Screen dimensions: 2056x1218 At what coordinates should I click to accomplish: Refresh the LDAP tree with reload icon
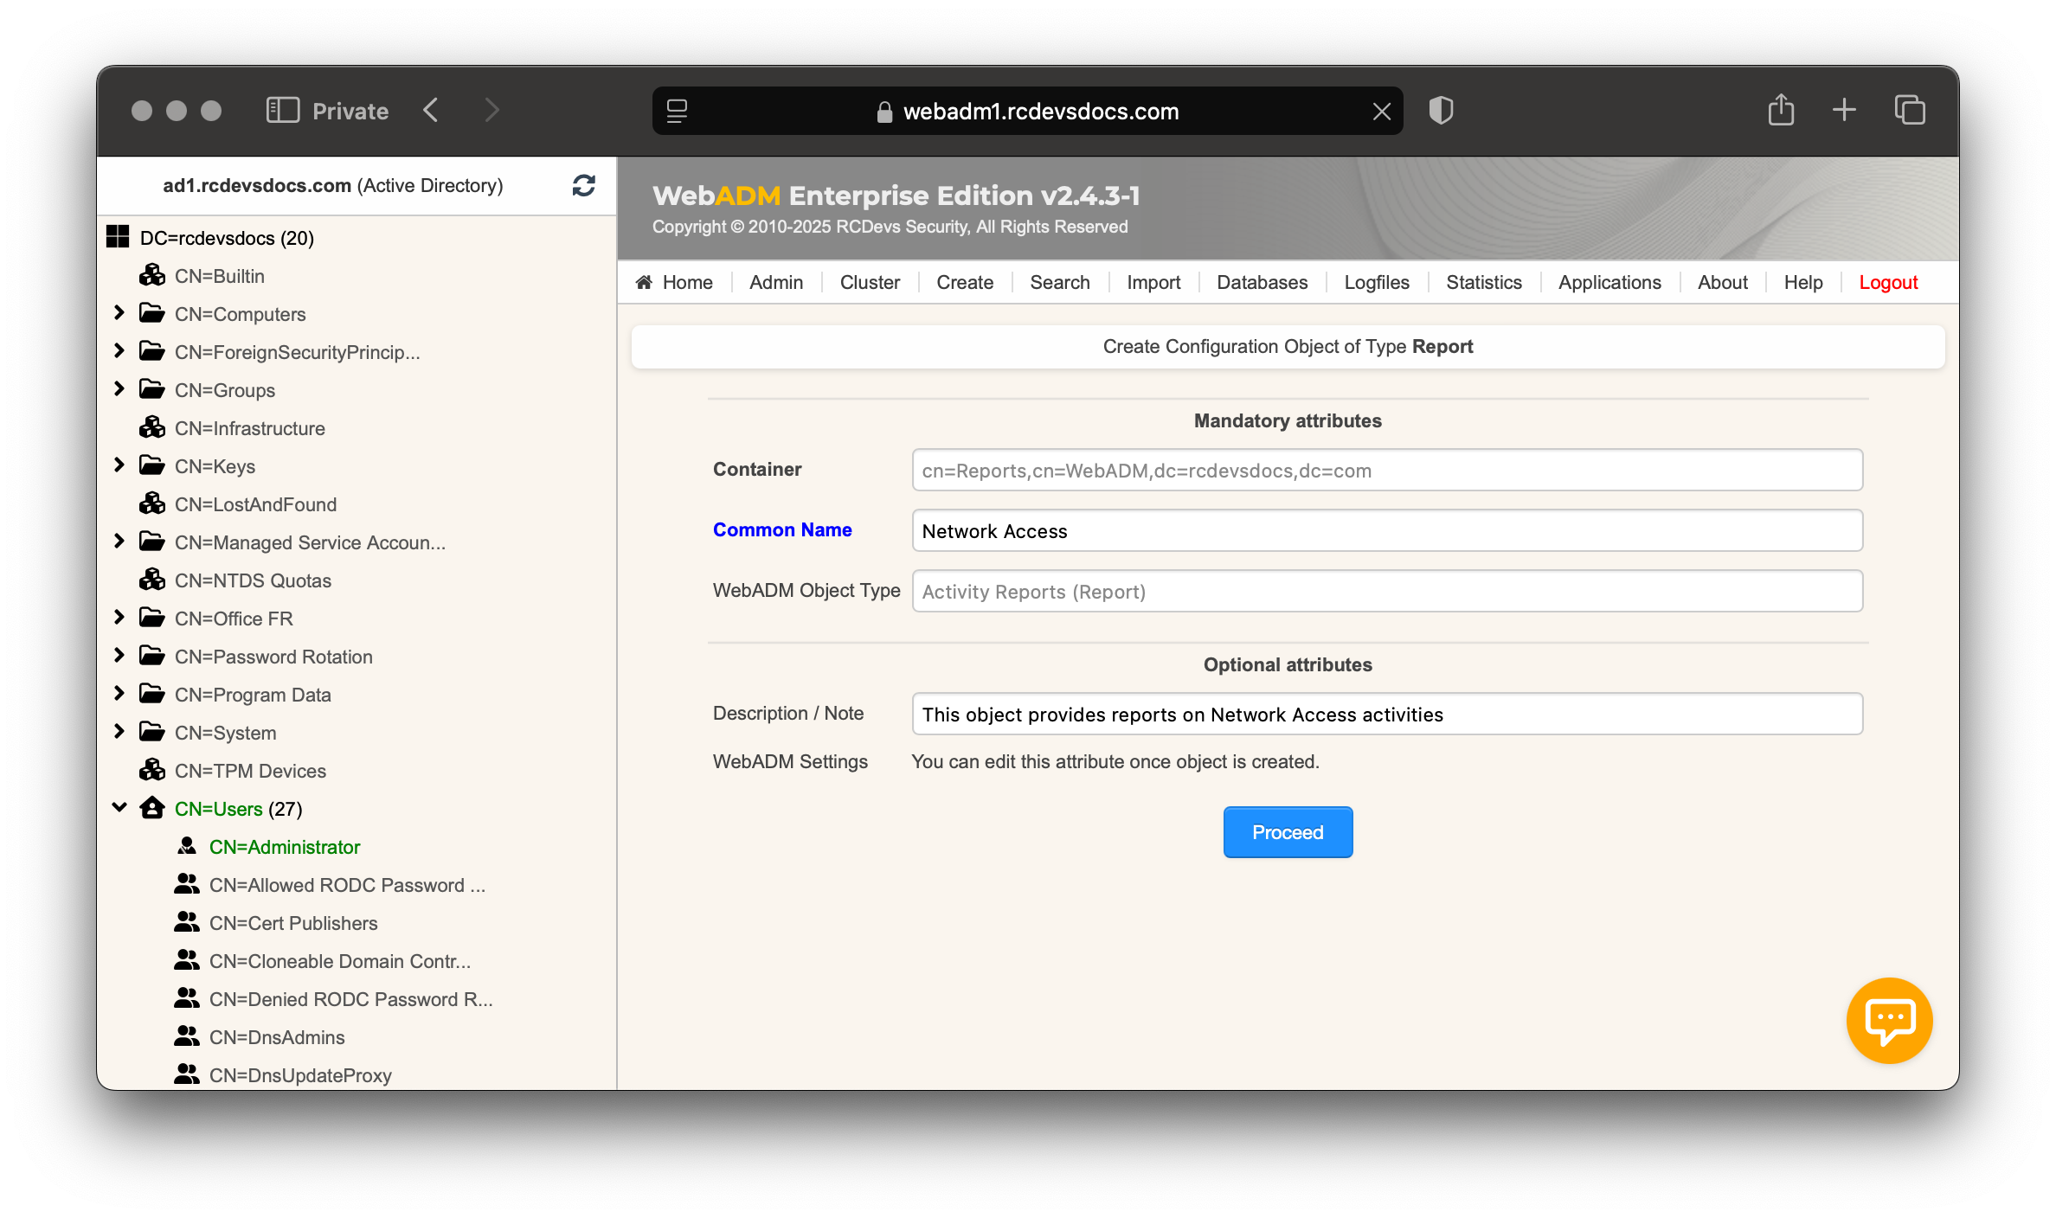[x=584, y=185]
